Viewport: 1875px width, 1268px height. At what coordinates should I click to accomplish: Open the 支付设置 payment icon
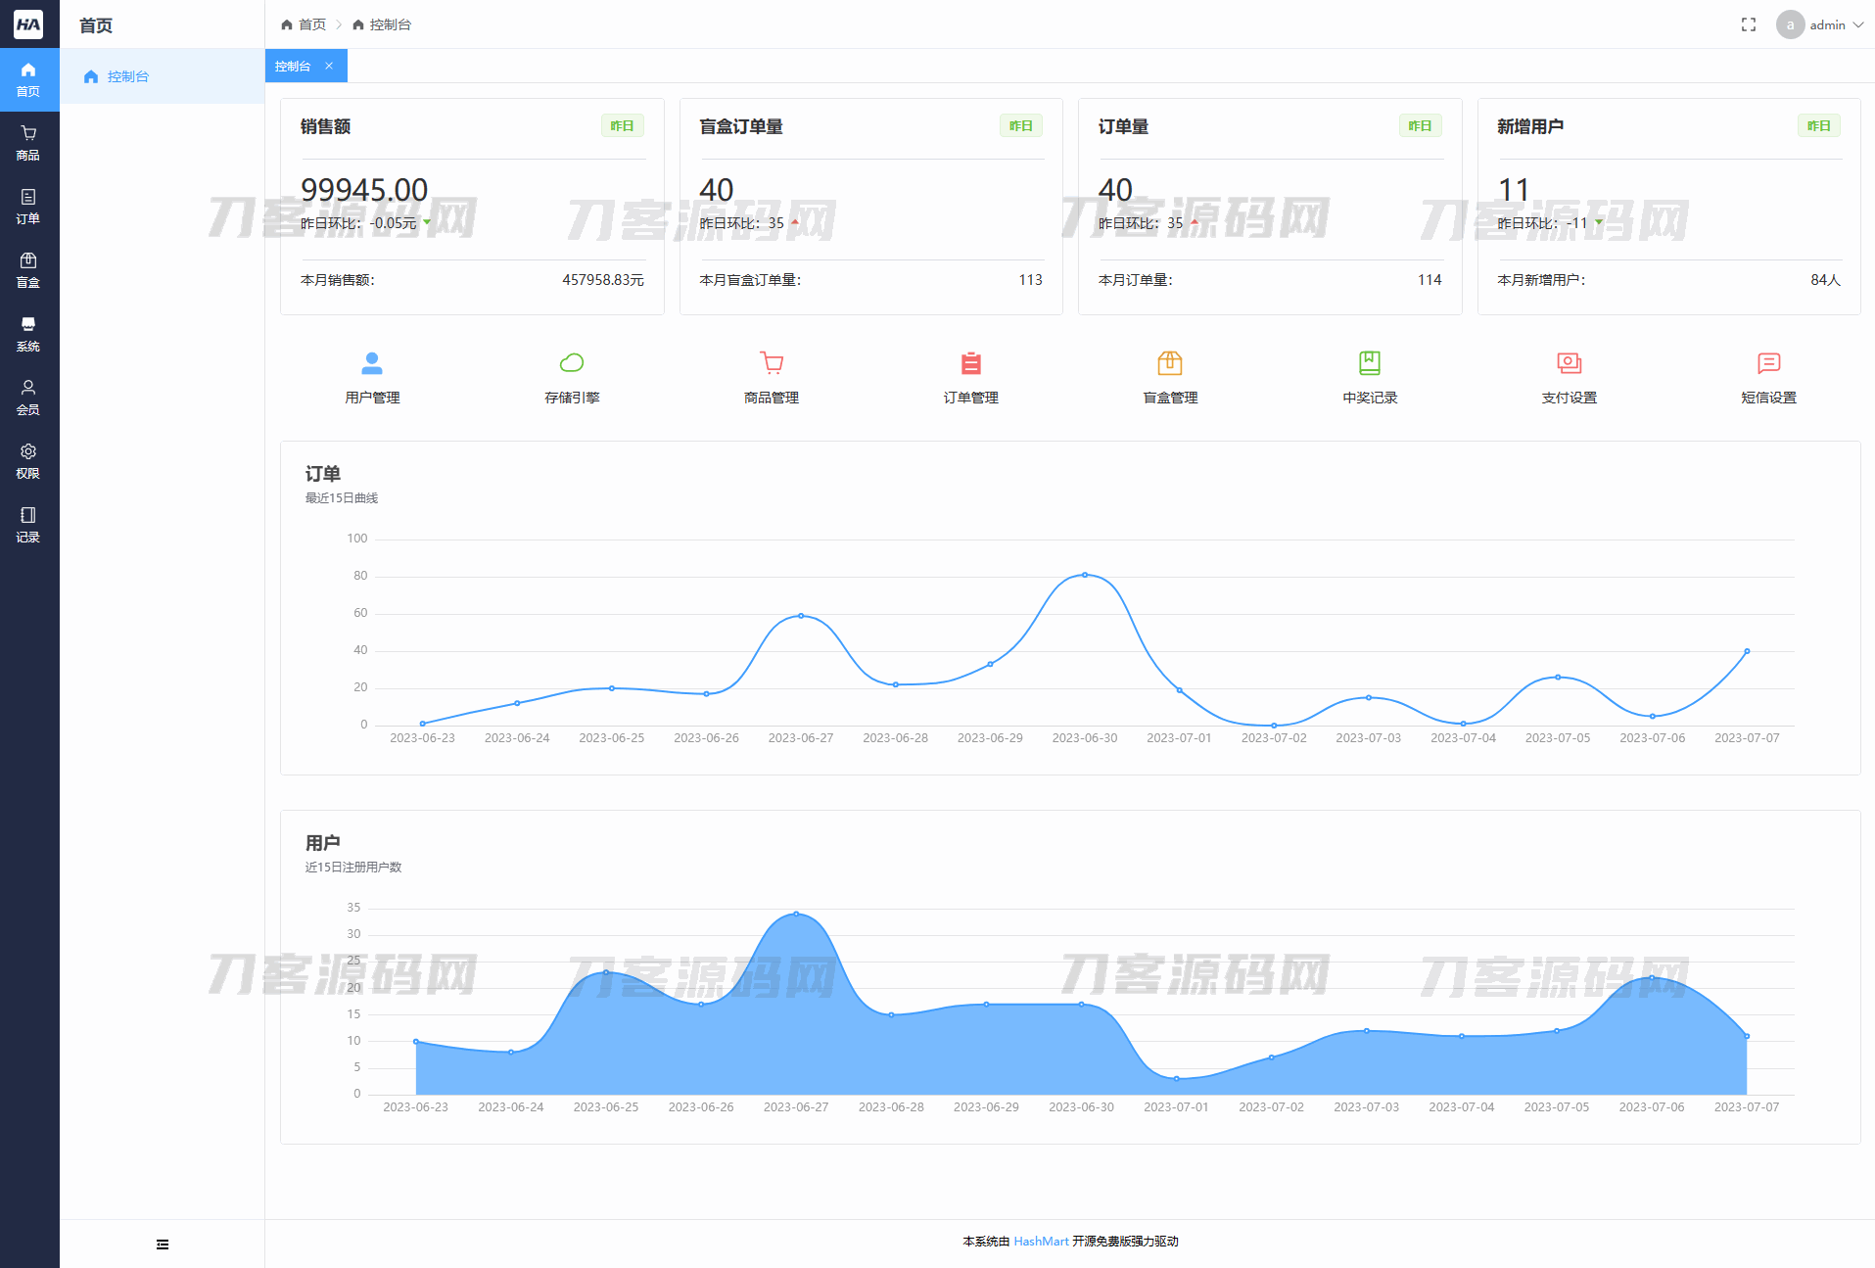coord(1569,364)
